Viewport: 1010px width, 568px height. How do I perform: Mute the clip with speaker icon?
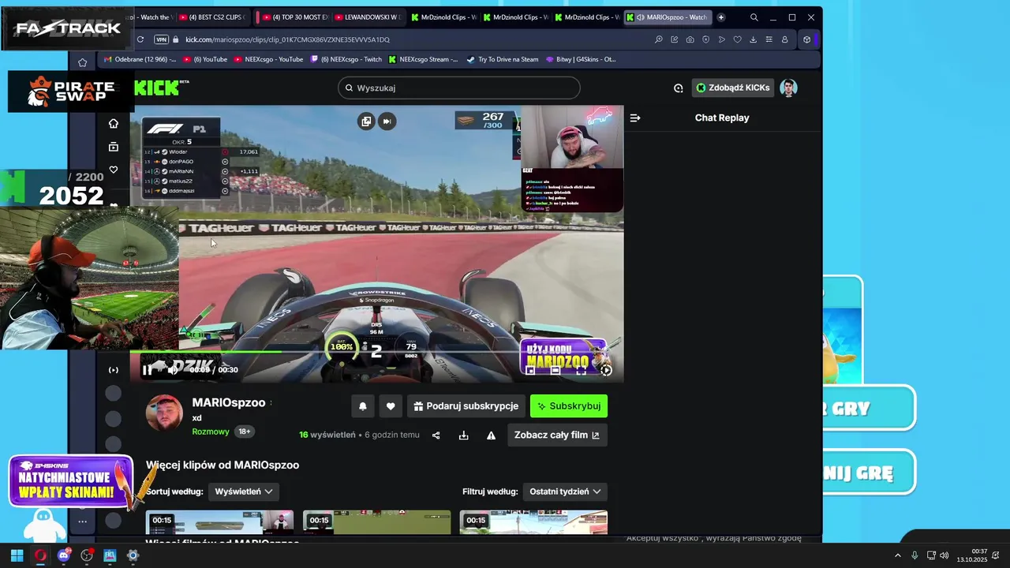pyautogui.click(x=172, y=370)
